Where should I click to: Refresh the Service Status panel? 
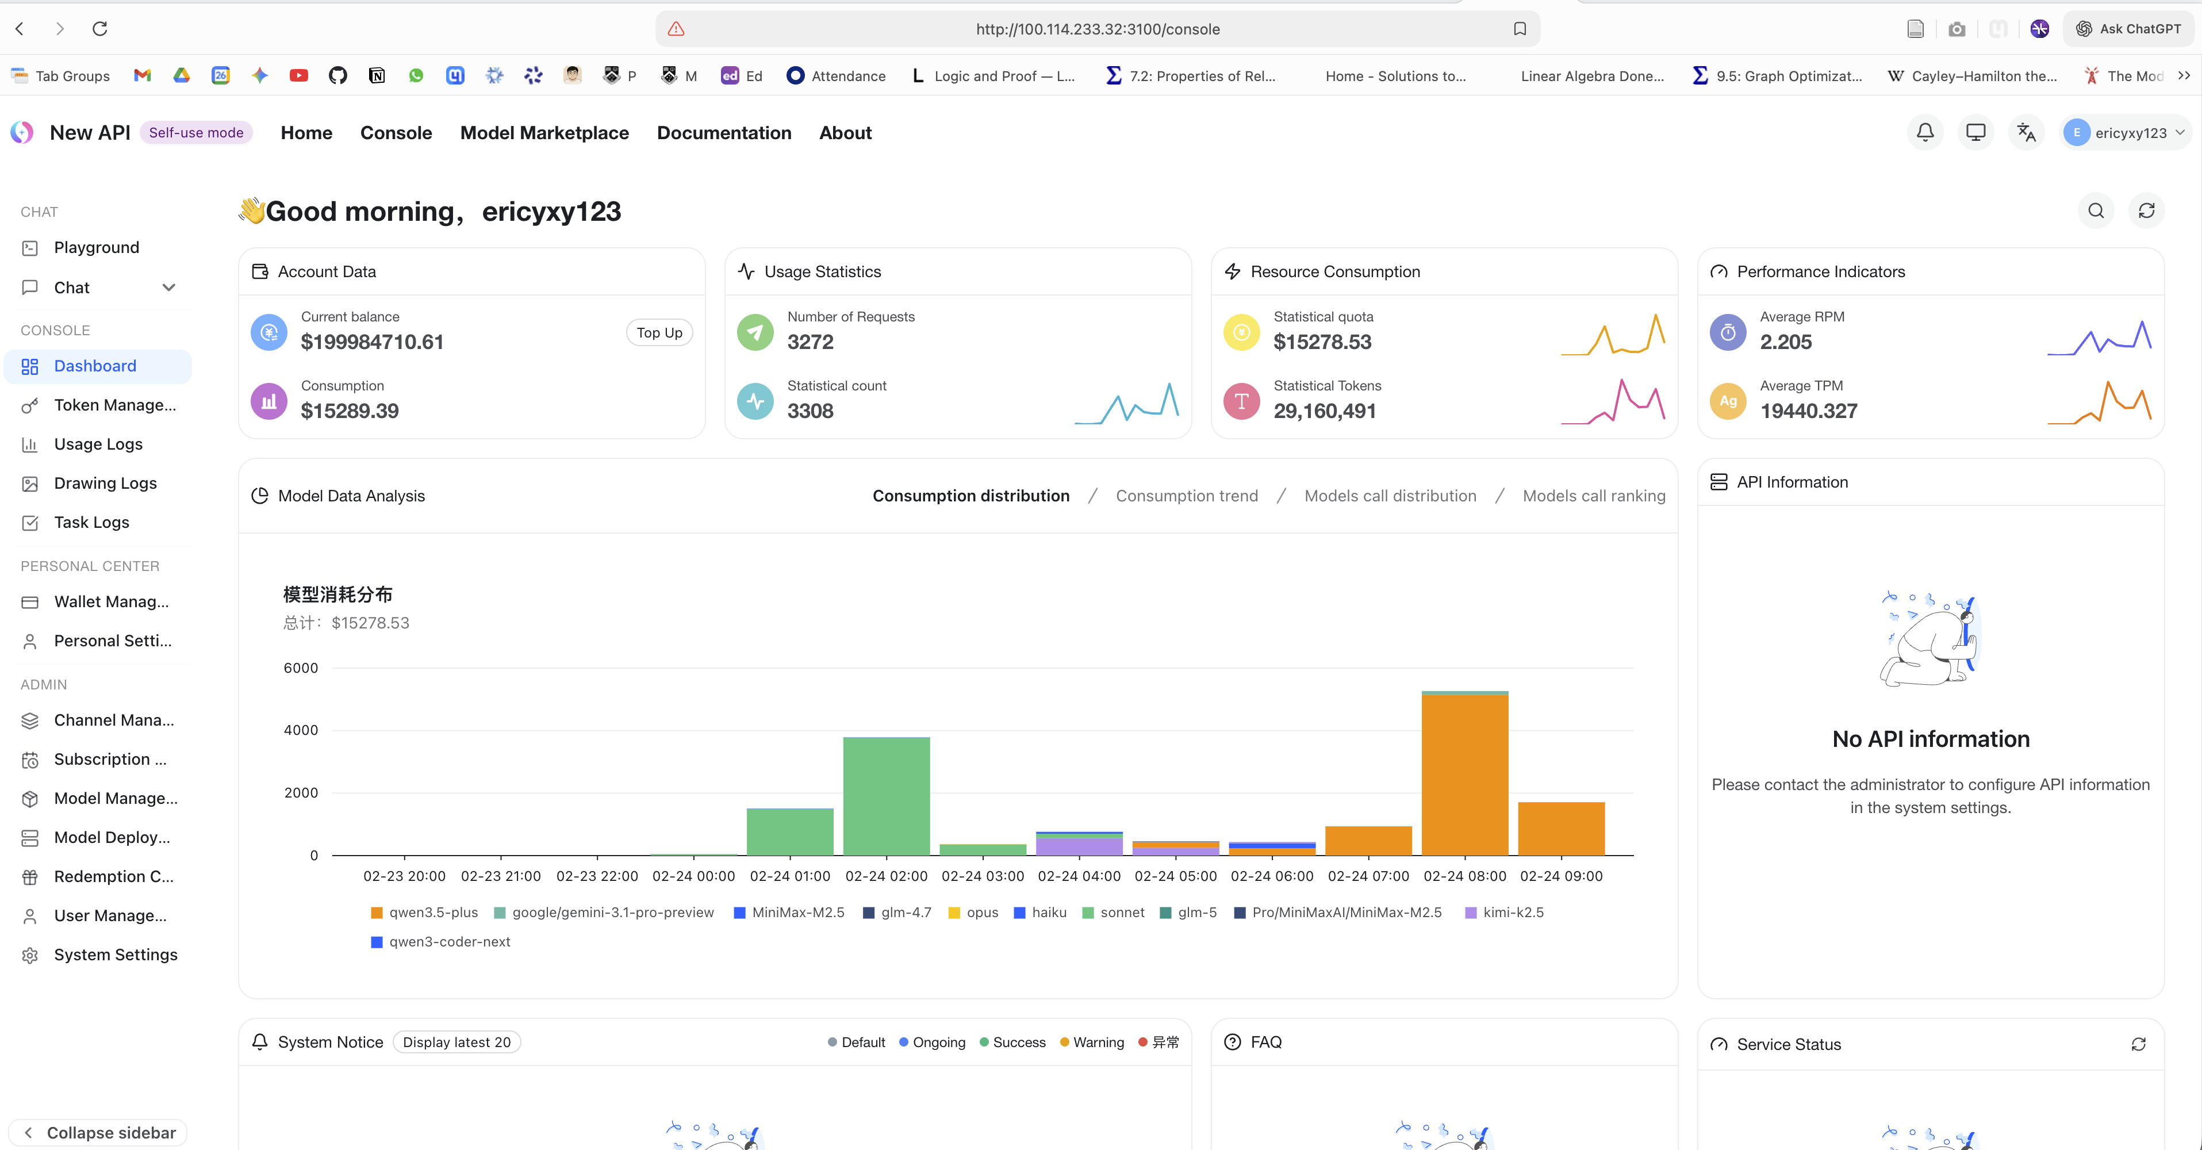[2139, 1044]
